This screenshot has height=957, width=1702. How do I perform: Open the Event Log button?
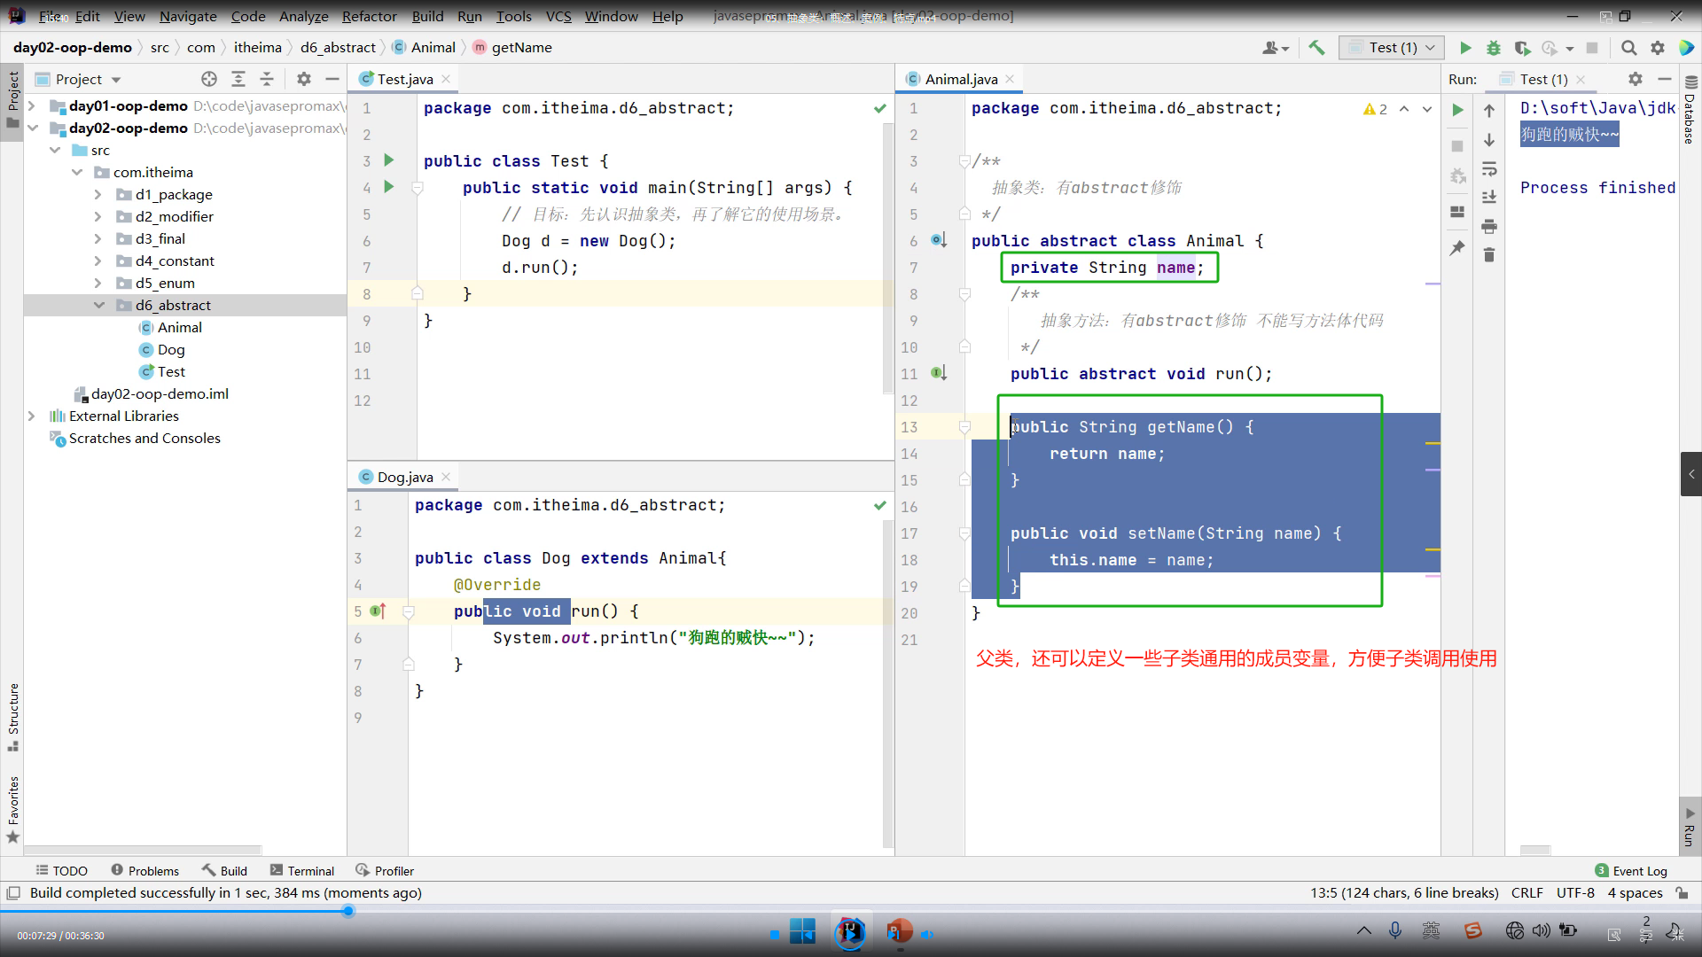point(1631,871)
